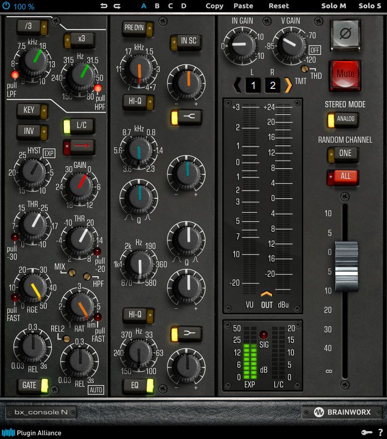
Task: Click the compressor GAIN knob
Action: [80, 185]
